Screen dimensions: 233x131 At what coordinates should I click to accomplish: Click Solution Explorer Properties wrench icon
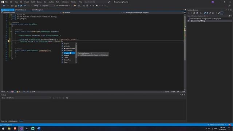(x=219, y=13)
